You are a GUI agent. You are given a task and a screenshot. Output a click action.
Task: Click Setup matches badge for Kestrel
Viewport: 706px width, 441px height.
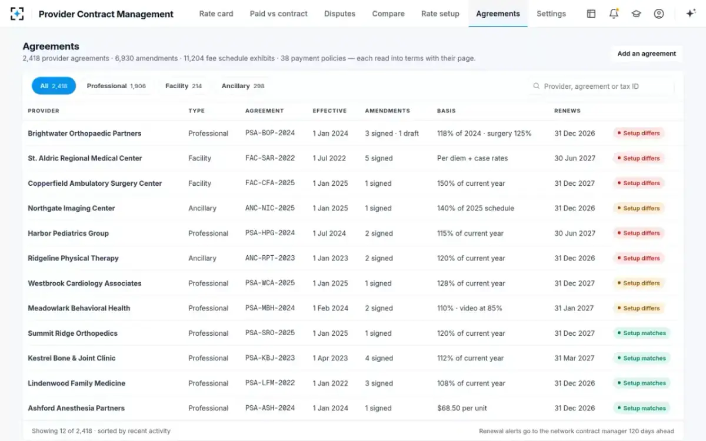641,358
